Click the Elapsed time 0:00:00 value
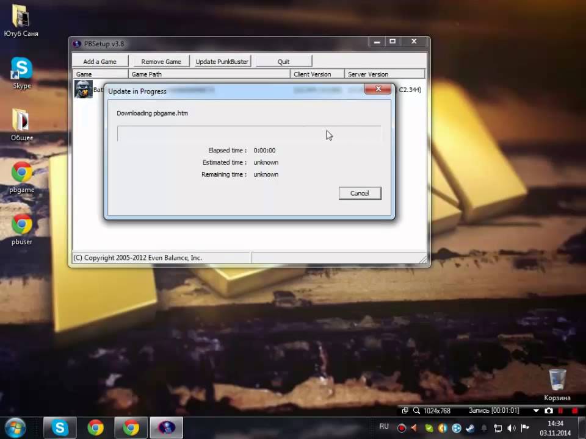Viewport: 586px width, 439px height. coord(264,151)
